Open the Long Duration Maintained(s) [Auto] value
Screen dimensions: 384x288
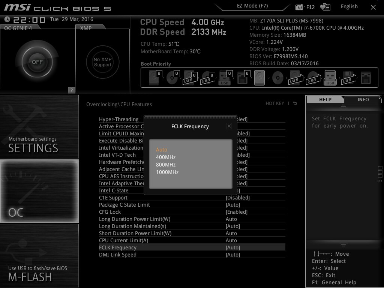(x=233, y=226)
